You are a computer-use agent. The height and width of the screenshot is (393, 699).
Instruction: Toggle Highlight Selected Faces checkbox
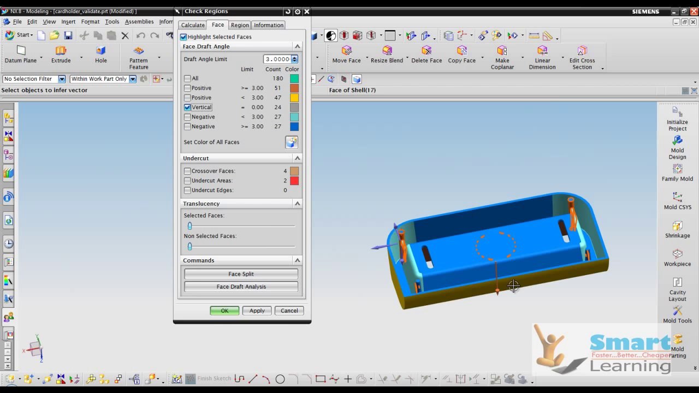(183, 37)
